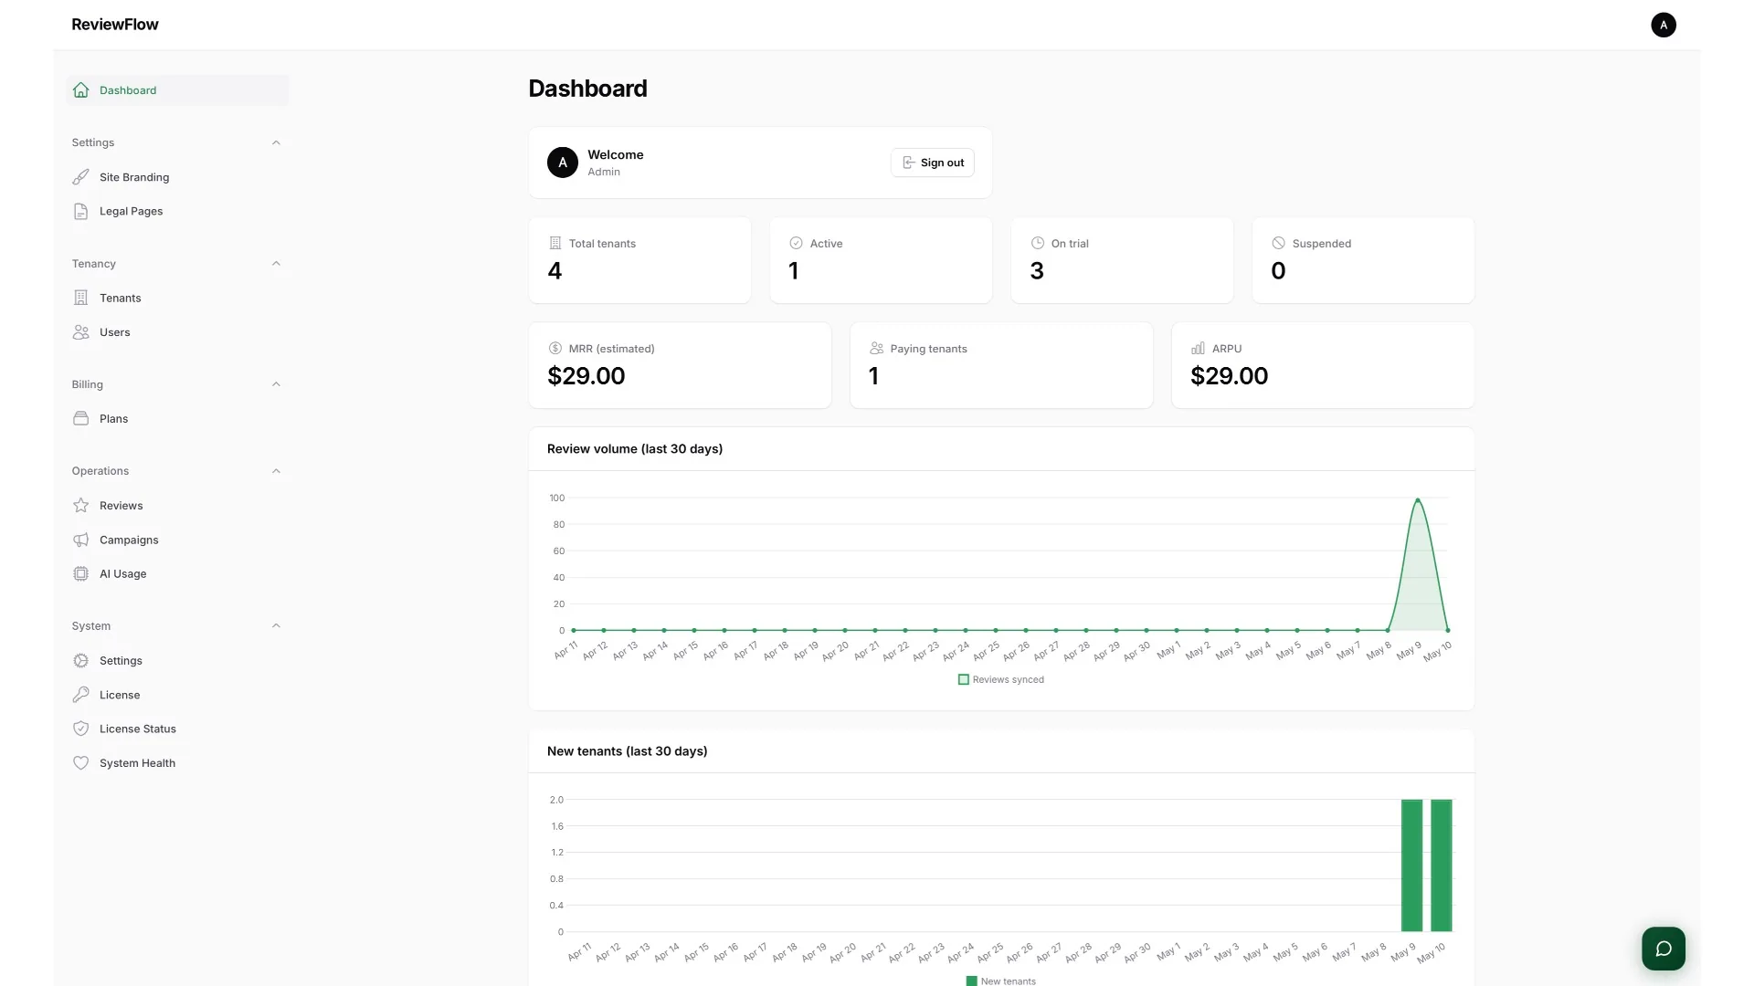Collapse the Operations sidebar section
Viewport: 1754px width, 986px height.
[276, 471]
